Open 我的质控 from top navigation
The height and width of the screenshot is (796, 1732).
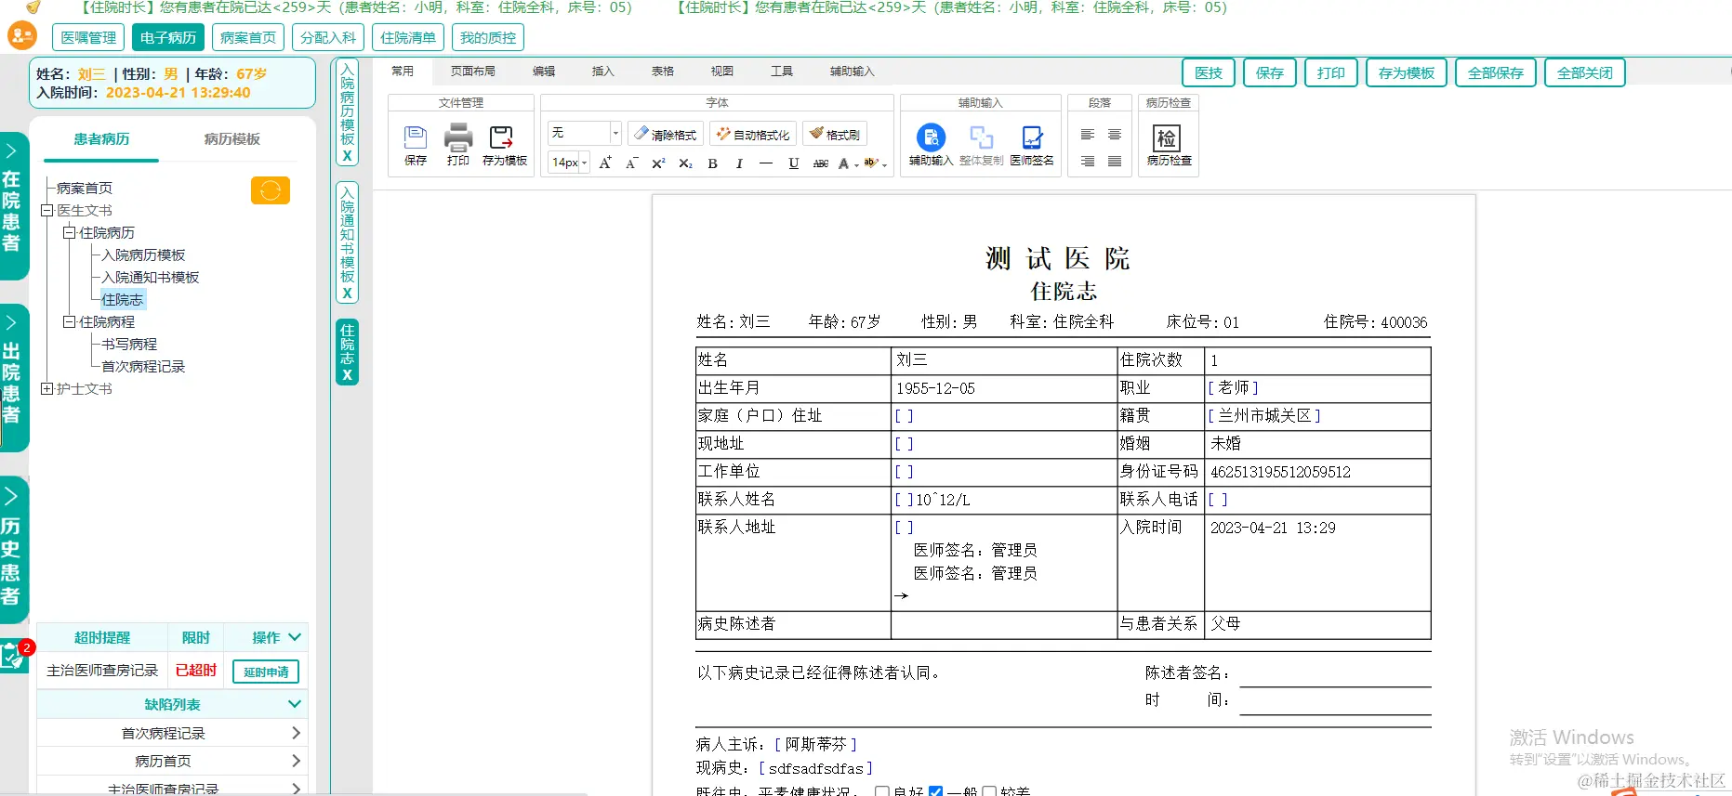coord(488,37)
